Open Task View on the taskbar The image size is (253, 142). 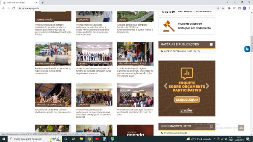pyautogui.click(x=73, y=139)
